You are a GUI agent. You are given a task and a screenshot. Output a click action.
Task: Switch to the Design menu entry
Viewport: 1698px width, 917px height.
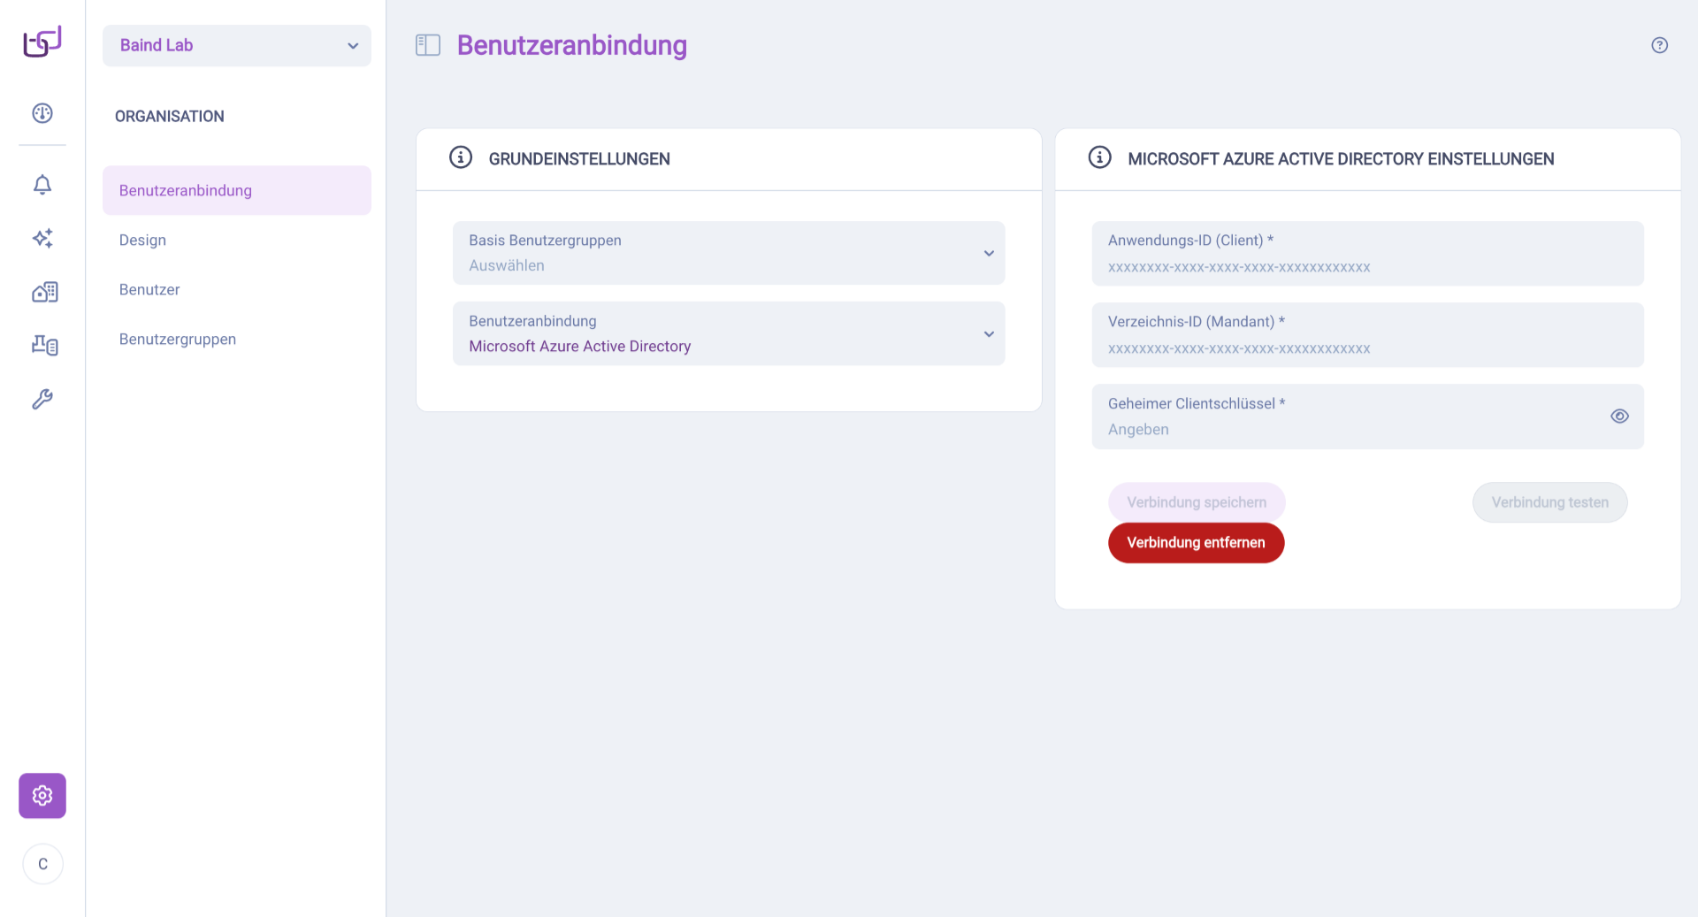(142, 240)
